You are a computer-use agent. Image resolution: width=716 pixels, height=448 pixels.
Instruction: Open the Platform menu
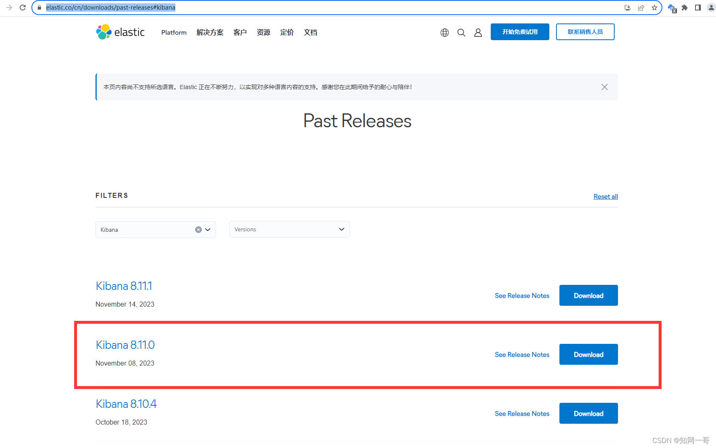click(x=173, y=32)
